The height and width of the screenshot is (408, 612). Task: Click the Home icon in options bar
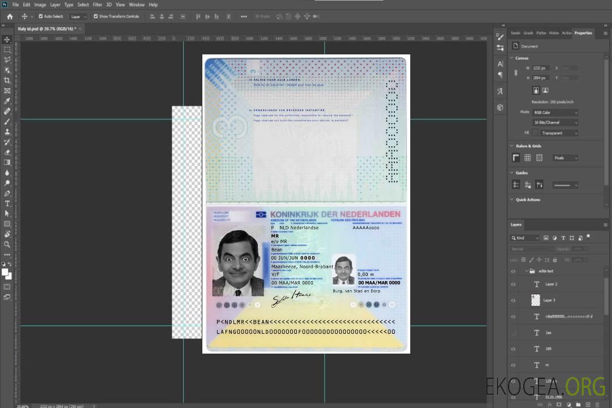pyautogui.click(x=10, y=16)
